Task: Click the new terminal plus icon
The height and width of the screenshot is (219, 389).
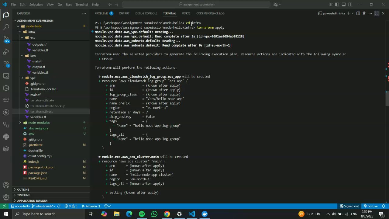Action: point(349,13)
